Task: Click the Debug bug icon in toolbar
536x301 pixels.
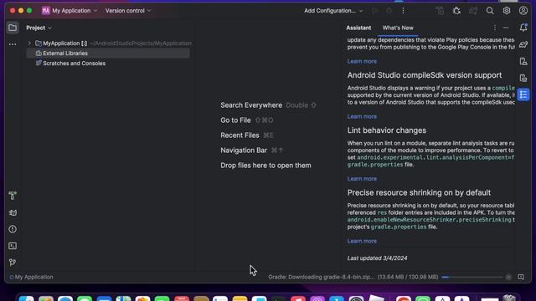Action: pyautogui.click(x=456, y=11)
